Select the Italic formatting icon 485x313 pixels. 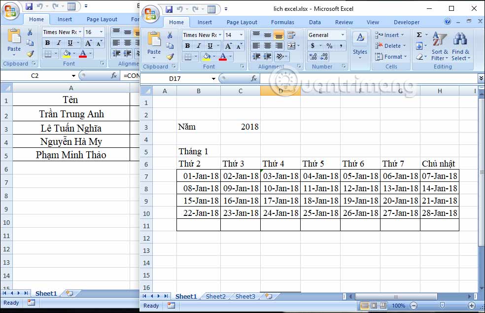coord(199,45)
